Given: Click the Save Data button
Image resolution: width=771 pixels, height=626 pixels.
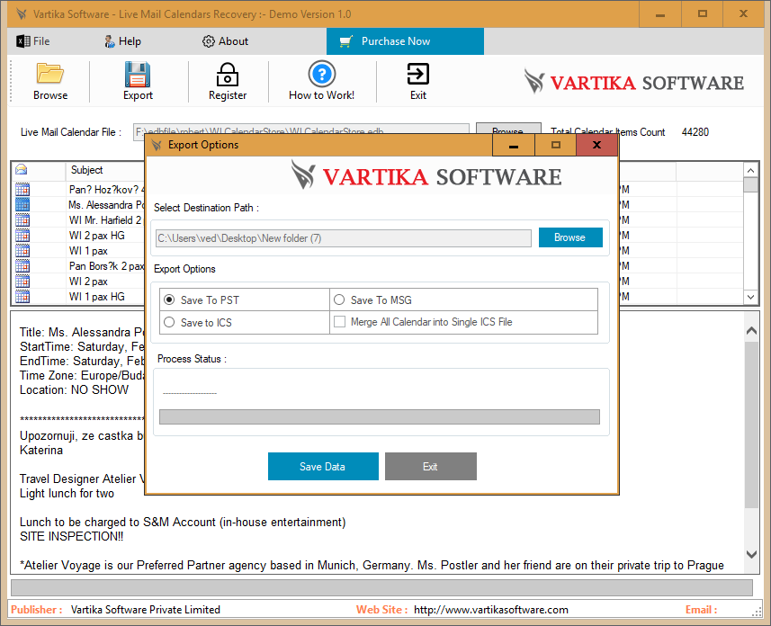Looking at the screenshot, I should pyautogui.click(x=323, y=466).
